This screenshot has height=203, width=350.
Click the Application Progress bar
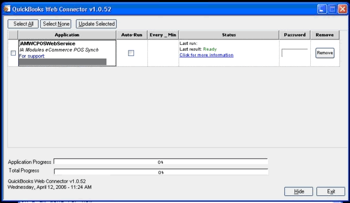click(x=160, y=162)
